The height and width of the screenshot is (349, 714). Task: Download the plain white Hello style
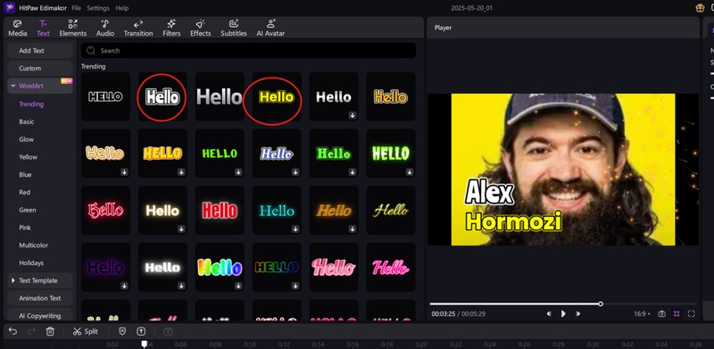click(x=353, y=115)
